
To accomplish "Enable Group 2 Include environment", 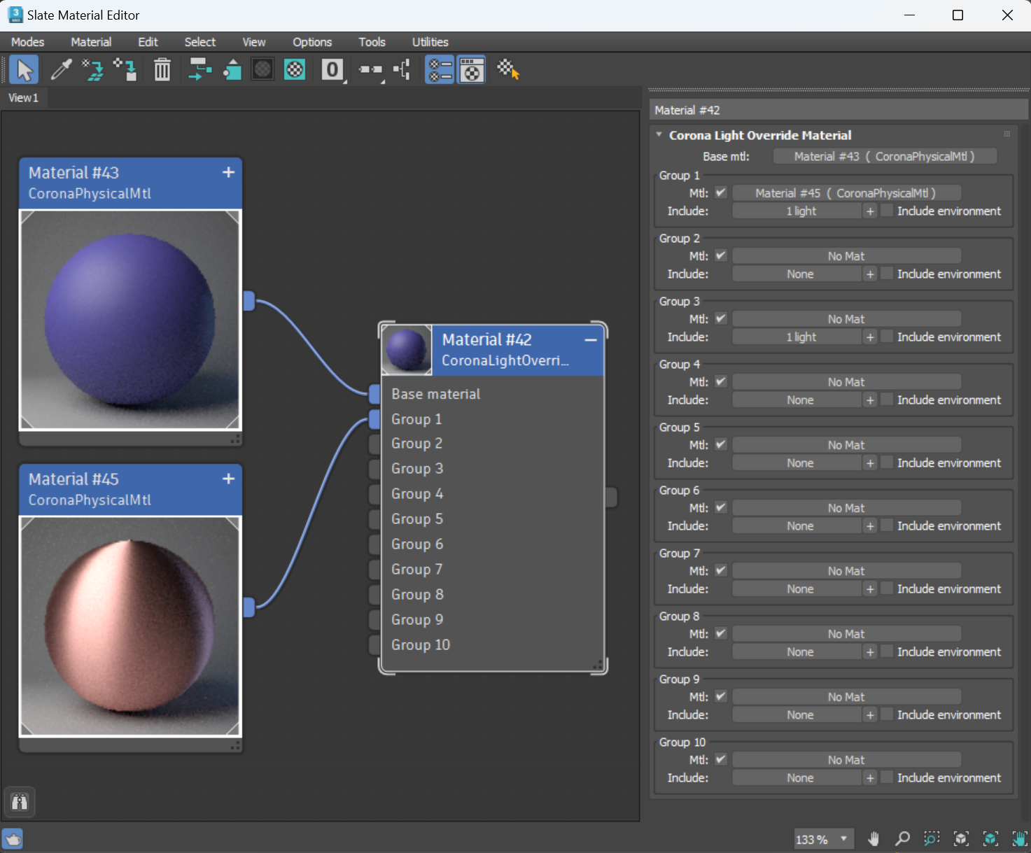I will coord(887,274).
